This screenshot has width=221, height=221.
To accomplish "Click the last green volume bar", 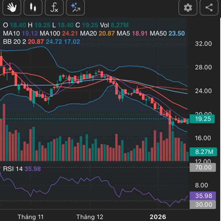I will (x=187, y=156).
